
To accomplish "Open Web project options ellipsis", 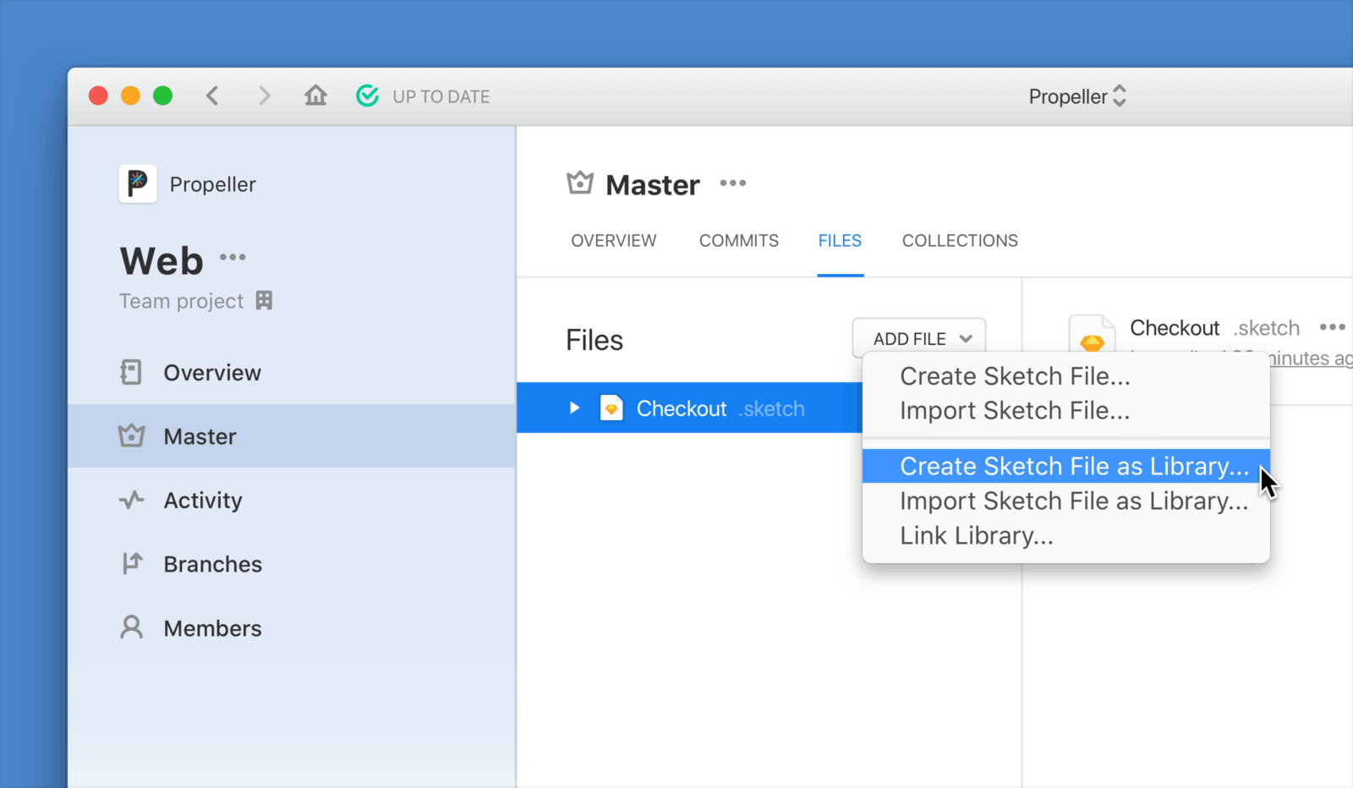I will coord(233,257).
